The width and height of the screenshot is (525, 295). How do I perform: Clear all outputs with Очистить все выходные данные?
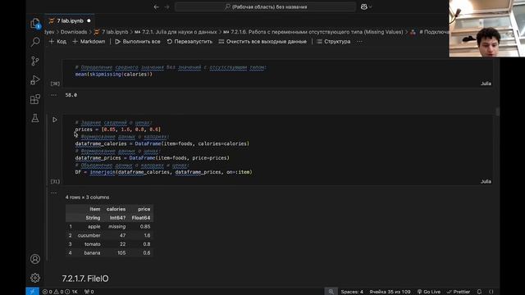coord(262,42)
